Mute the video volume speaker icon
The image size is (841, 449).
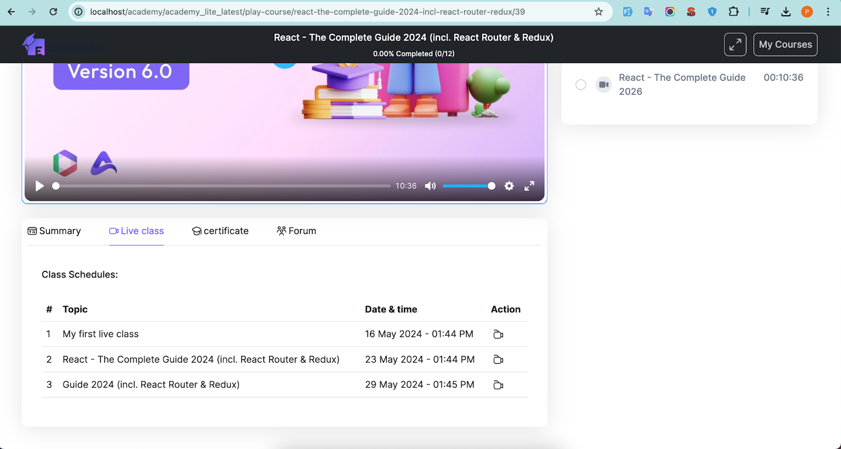pyautogui.click(x=430, y=186)
